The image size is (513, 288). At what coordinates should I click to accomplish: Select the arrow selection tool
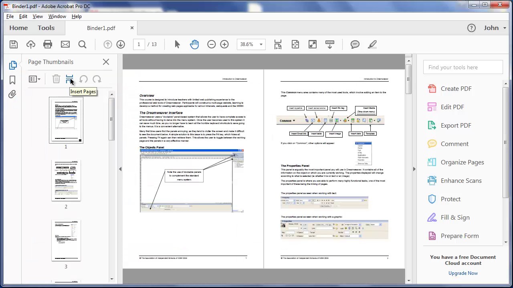pyautogui.click(x=178, y=44)
